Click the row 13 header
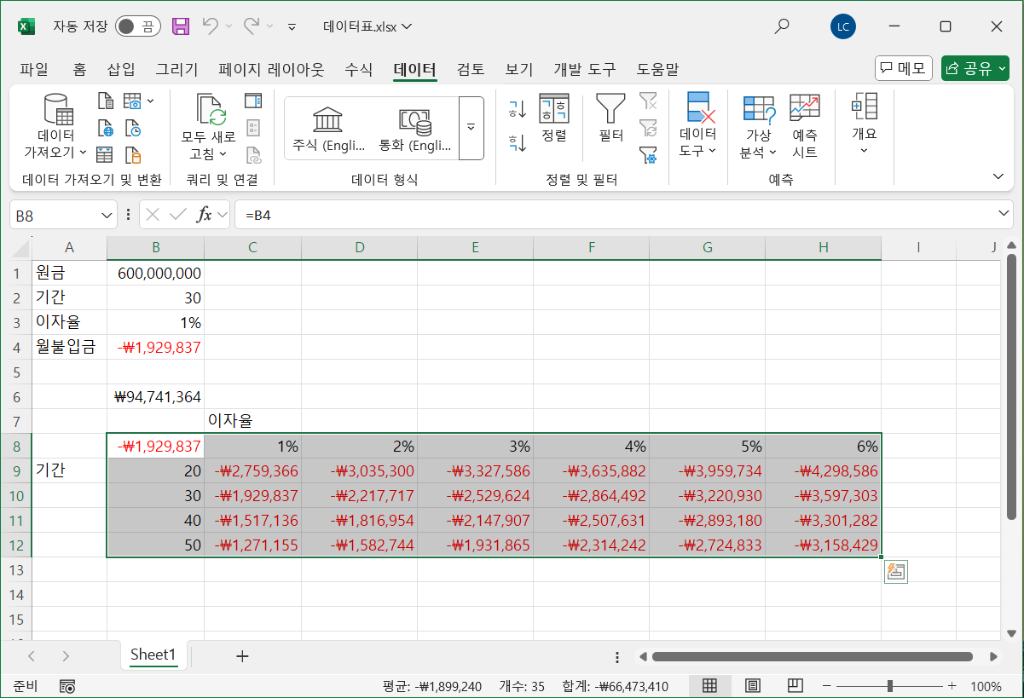1024x698 pixels. point(16,569)
